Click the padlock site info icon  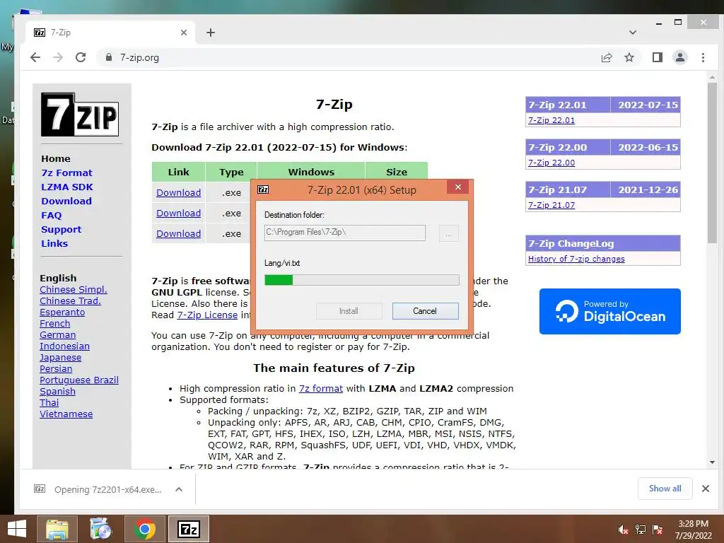coord(109,57)
